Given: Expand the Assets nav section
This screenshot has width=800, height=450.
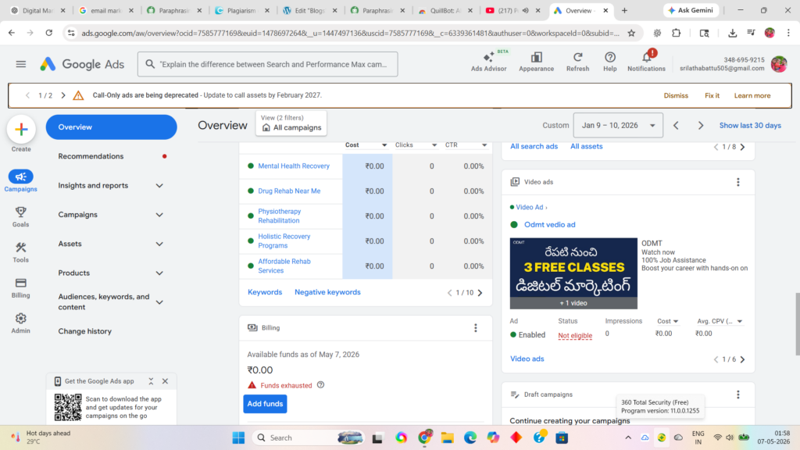Looking at the screenshot, I should (x=159, y=244).
